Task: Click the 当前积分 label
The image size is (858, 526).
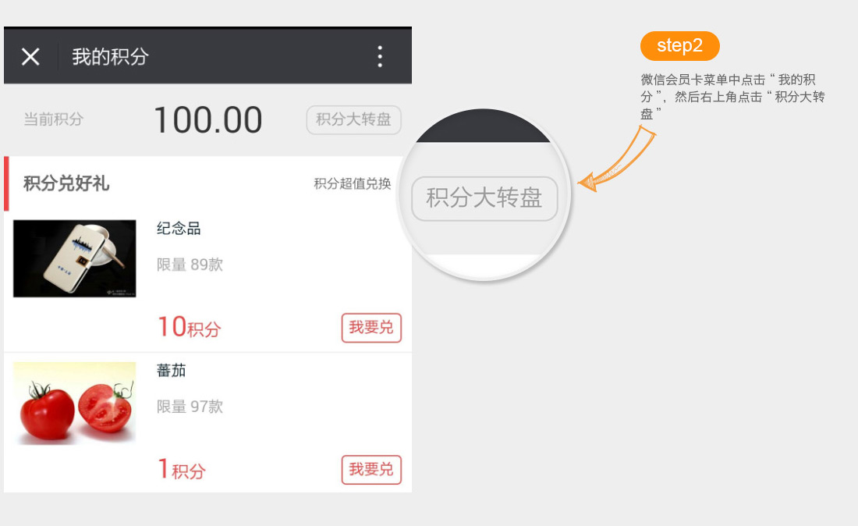Action: (x=53, y=120)
